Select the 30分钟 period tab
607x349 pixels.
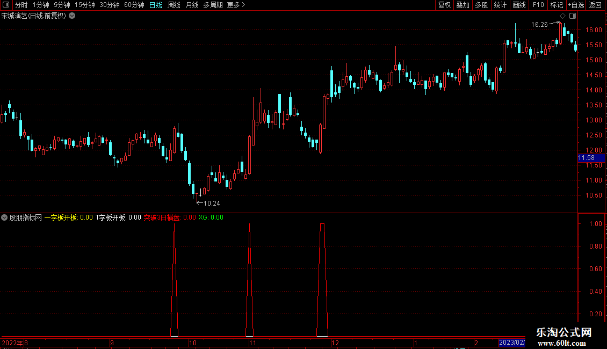110,5
